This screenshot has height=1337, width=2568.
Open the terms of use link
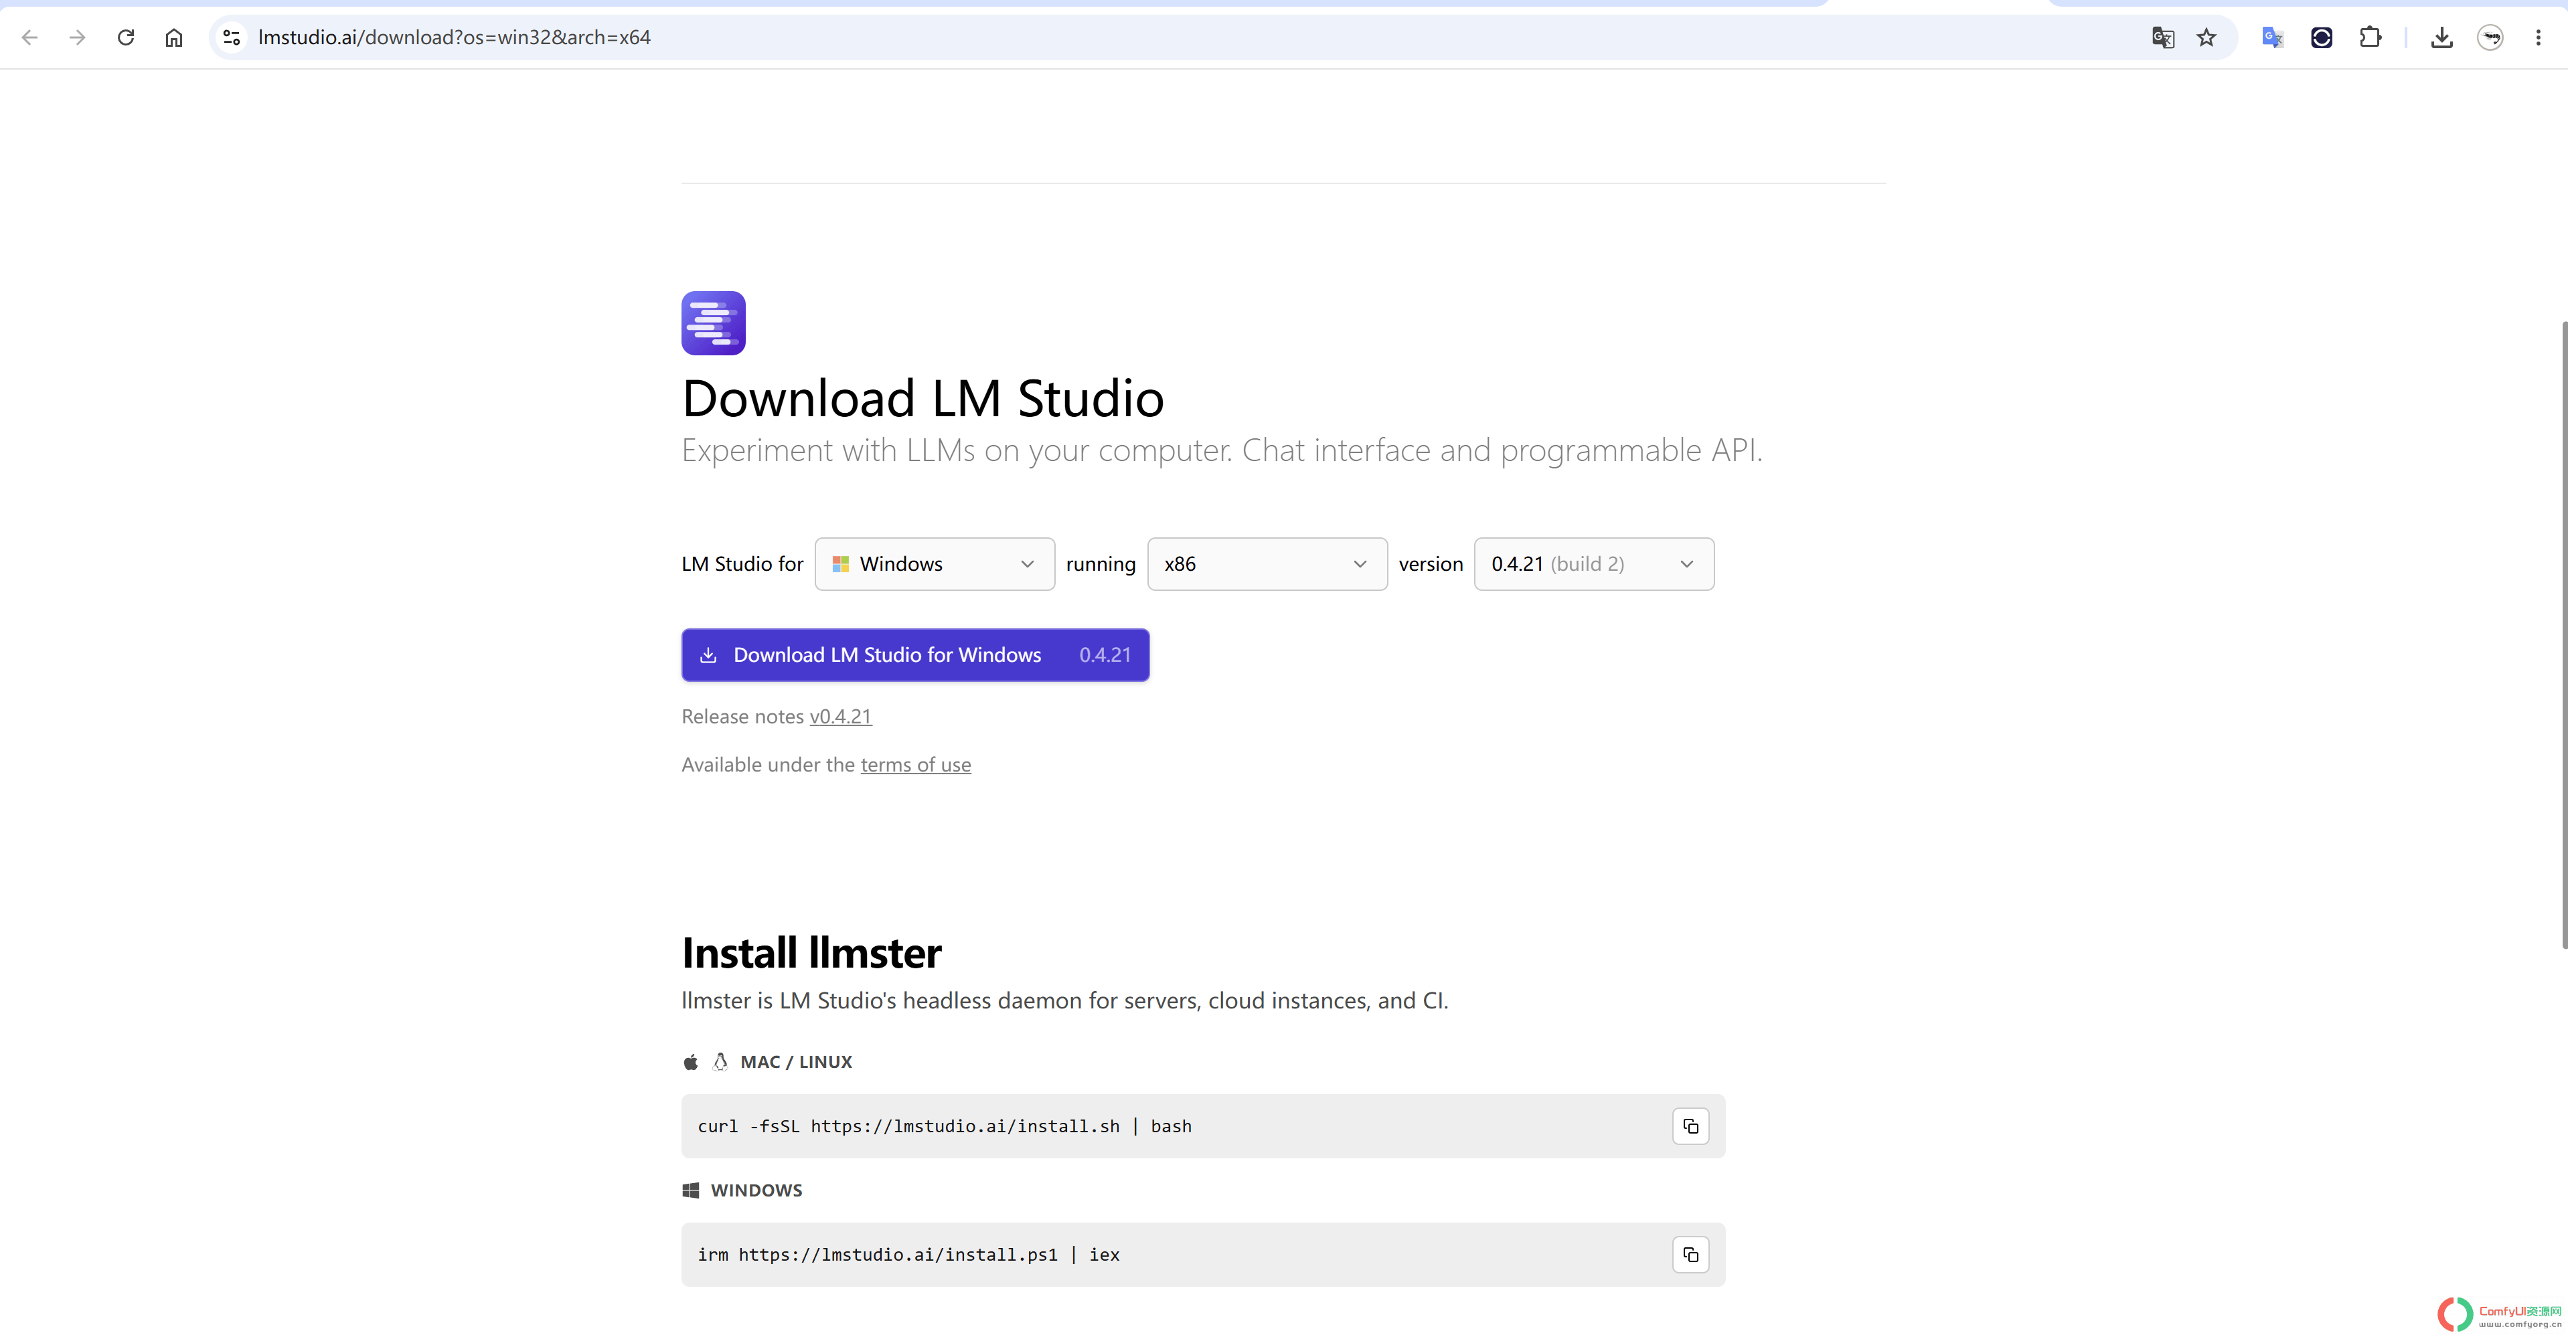[915, 764]
